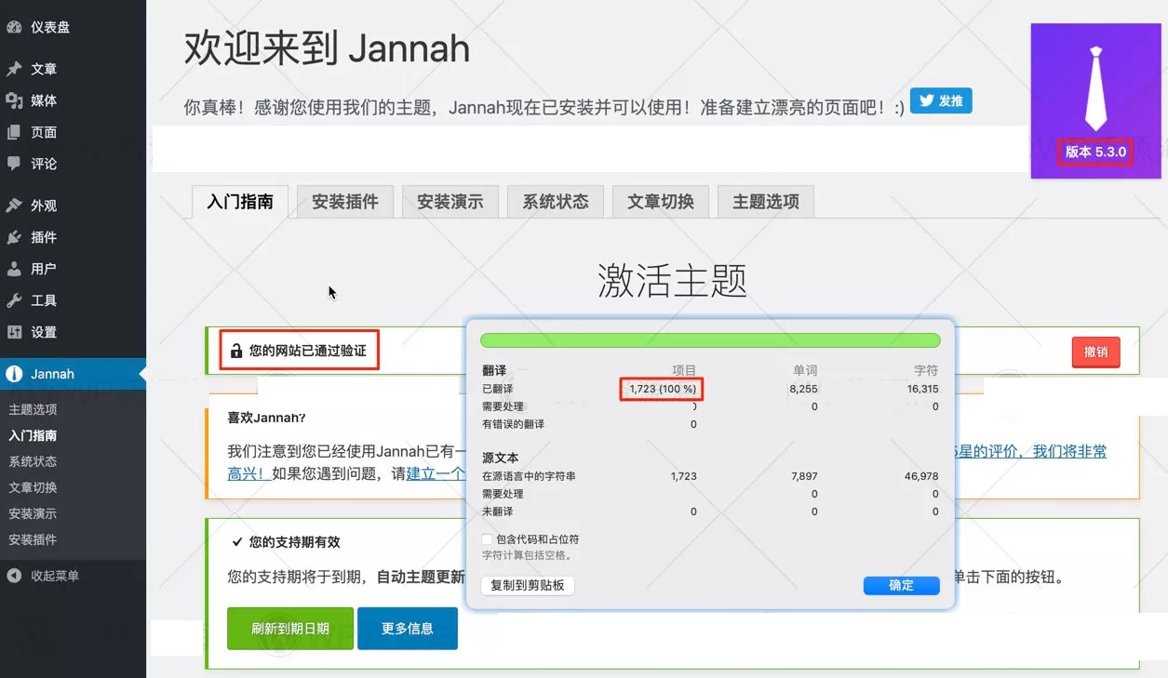Click the green translation progress bar
Image resolution: width=1168 pixels, height=678 pixels.
(x=708, y=339)
